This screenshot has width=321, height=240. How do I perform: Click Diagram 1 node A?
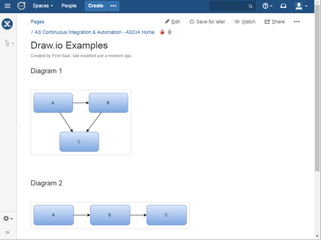(53, 103)
